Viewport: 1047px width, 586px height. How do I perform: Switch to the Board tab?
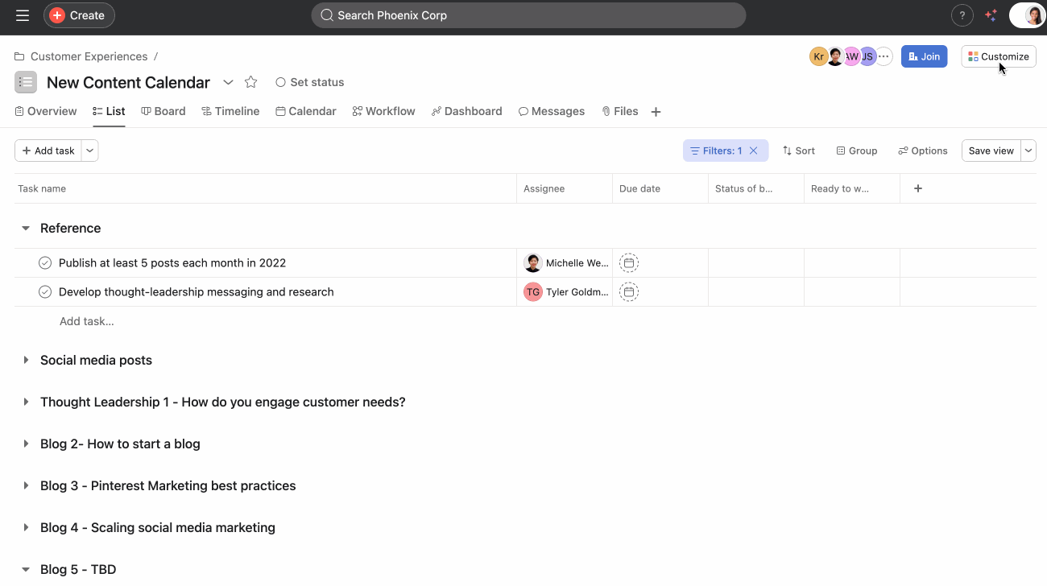click(163, 110)
